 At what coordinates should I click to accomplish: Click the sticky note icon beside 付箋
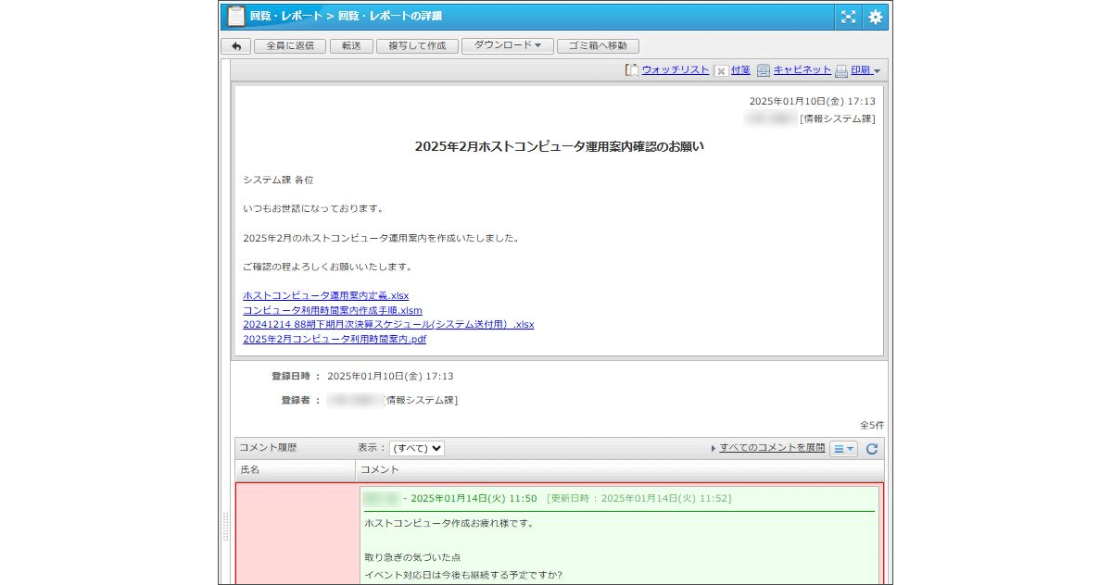721,70
